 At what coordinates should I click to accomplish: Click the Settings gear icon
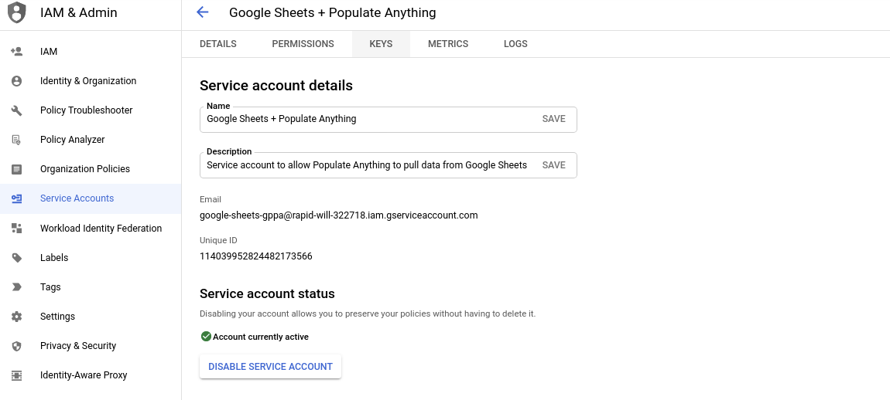pyautogui.click(x=16, y=317)
